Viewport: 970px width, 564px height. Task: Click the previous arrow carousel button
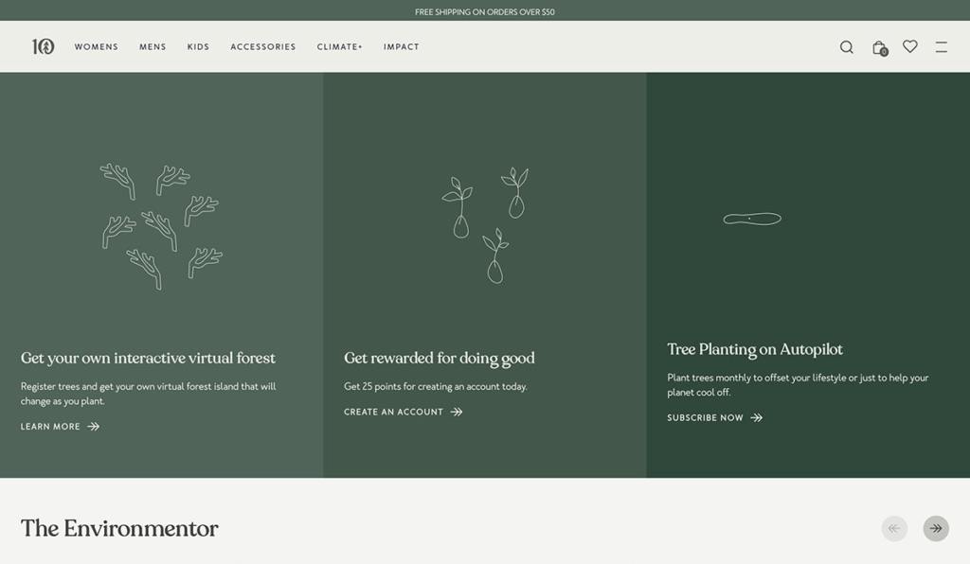click(893, 528)
